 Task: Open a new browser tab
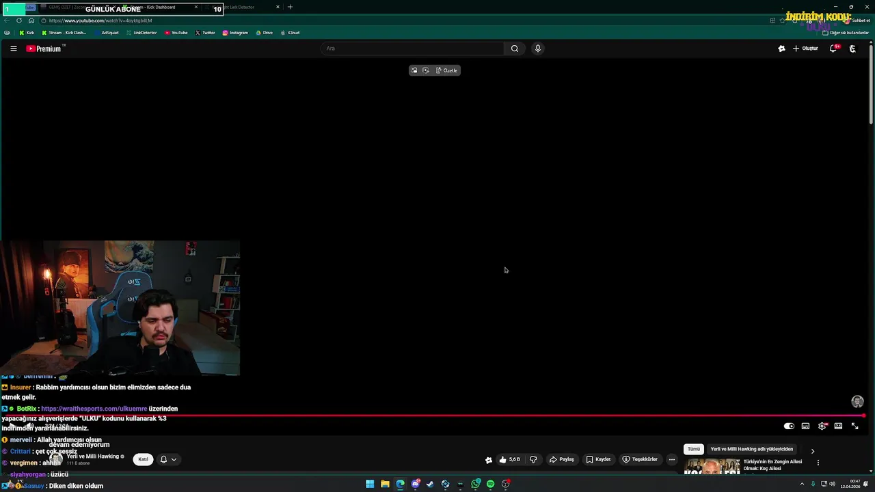290,7
